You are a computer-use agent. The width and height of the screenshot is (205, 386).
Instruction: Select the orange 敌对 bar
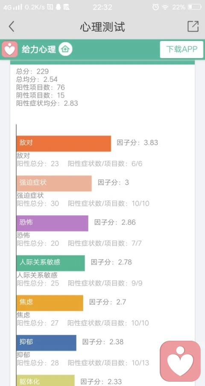(x=64, y=143)
